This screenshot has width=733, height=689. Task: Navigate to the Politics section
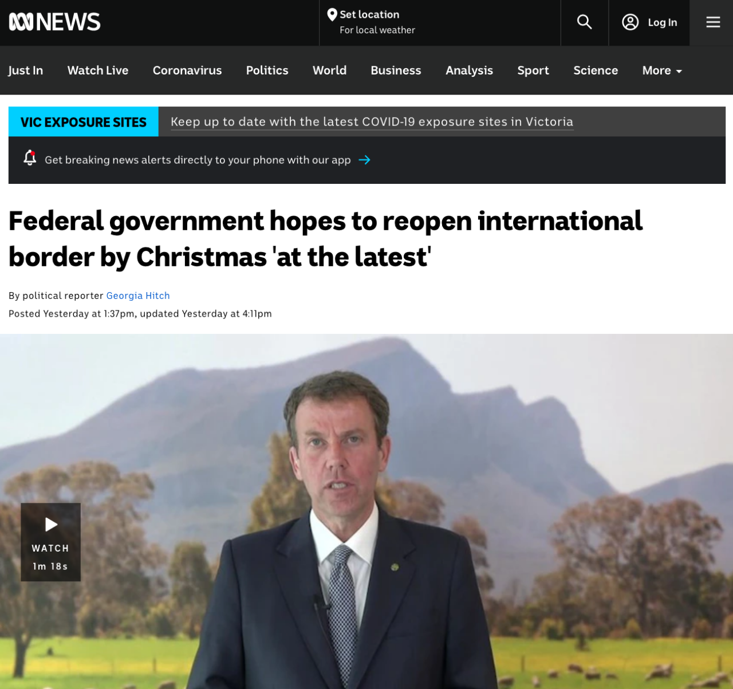(267, 70)
